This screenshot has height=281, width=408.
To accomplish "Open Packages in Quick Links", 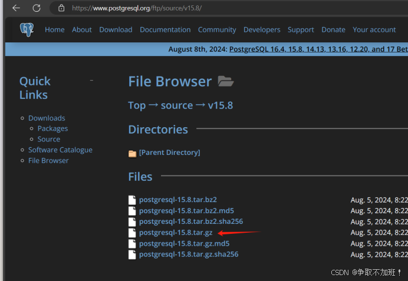I will click(x=52, y=128).
